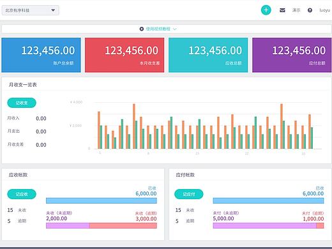This screenshot has height=249, width=332.
Task: Click the 月收支一览表 panel title
Action: click(23, 85)
